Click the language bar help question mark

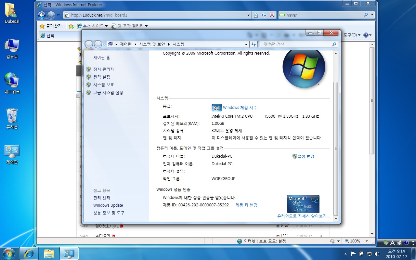(406, 243)
